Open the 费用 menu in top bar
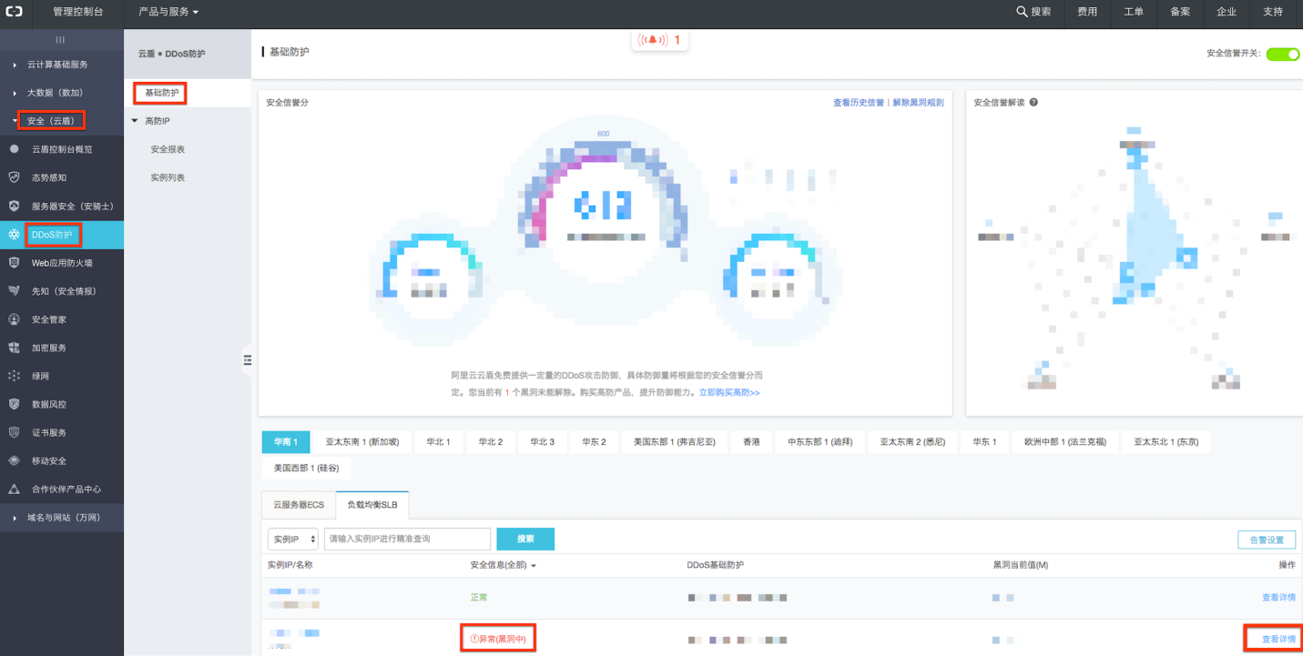This screenshot has height=656, width=1303. (1087, 12)
